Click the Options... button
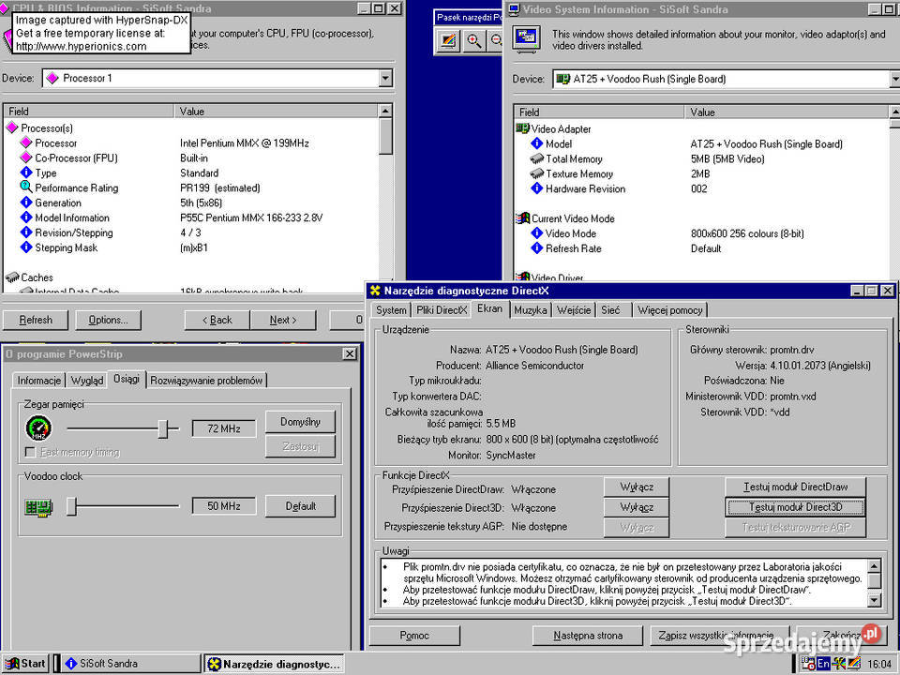 pyautogui.click(x=108, y=320)
